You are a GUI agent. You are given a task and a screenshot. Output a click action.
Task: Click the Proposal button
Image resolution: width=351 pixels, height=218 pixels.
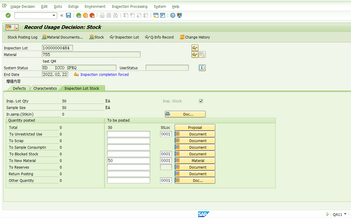[x=195, y=127]
